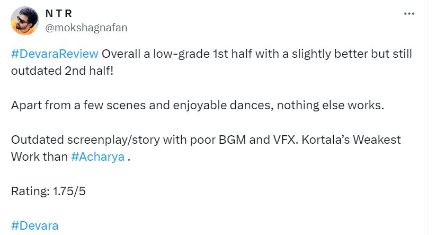436x235 pixels.
Task: Open the #Acharya hashtag
Action: click(x=97, y=157)
